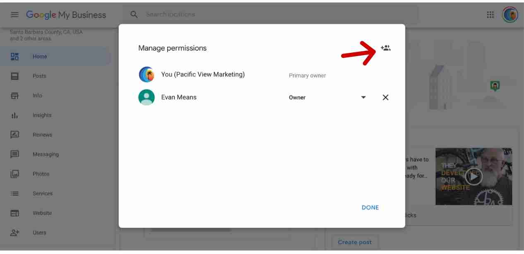Click Pacific View Marketing's avatar
The height and width of the screenshot is (254, 524).
pos(147,75)
